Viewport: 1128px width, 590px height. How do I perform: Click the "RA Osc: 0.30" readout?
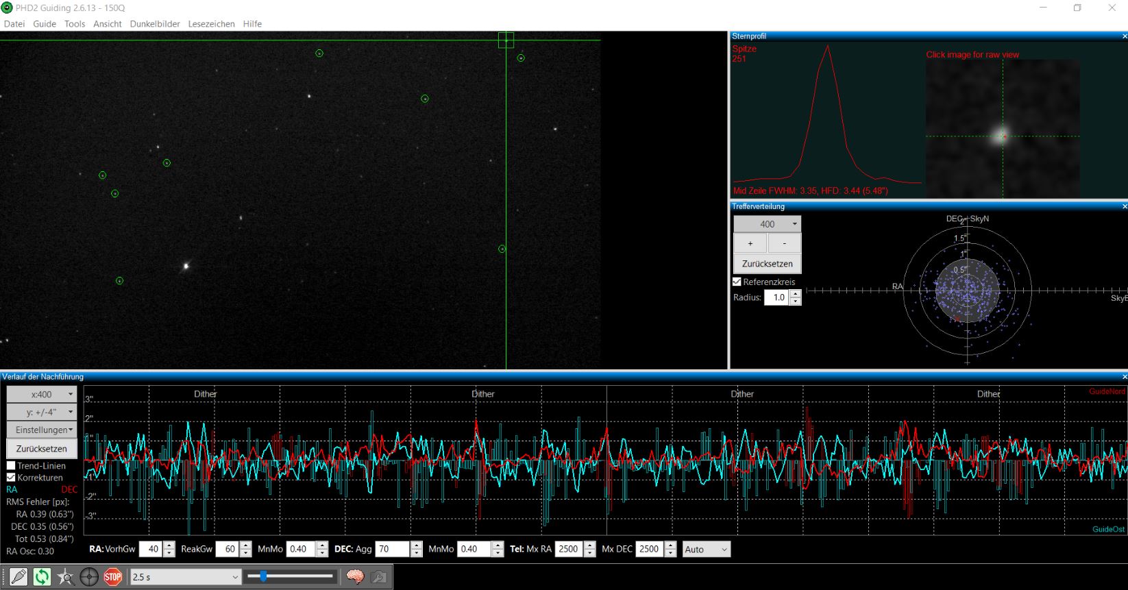click(x=30, y=552)
